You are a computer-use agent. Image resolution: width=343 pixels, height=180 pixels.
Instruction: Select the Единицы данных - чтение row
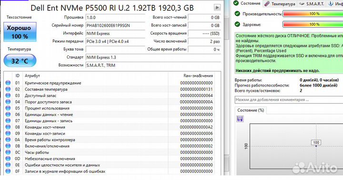pyautogui.click(x=110, y=115)
